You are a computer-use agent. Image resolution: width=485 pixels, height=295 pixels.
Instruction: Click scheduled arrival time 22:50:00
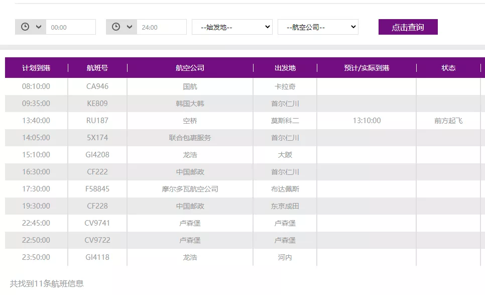click(x=36, y=240)
